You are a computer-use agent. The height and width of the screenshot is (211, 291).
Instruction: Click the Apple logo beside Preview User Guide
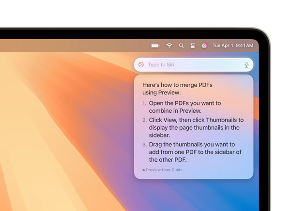(x=144, y=170)
